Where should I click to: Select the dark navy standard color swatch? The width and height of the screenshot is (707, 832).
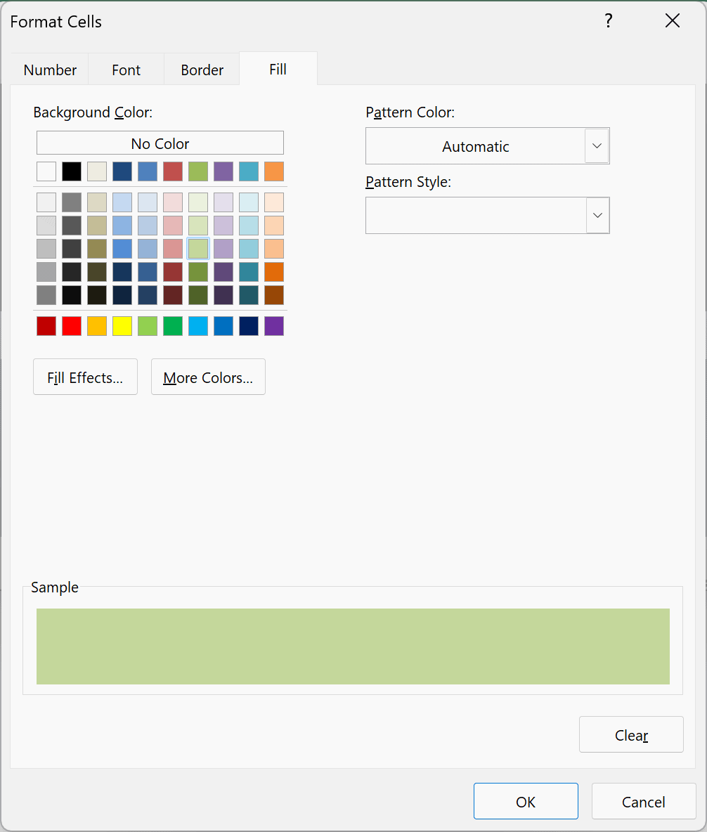click(x=249, y=326)
